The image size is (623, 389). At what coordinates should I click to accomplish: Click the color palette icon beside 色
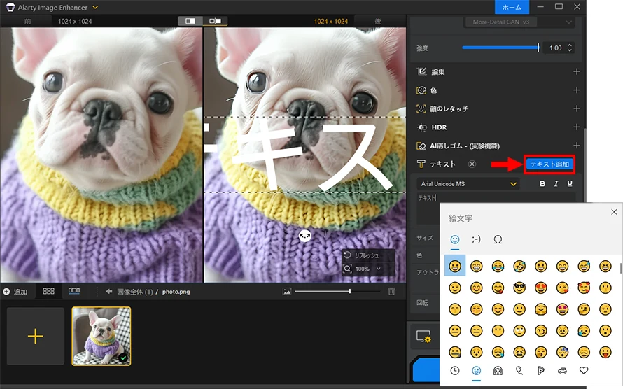click(421, 90)
